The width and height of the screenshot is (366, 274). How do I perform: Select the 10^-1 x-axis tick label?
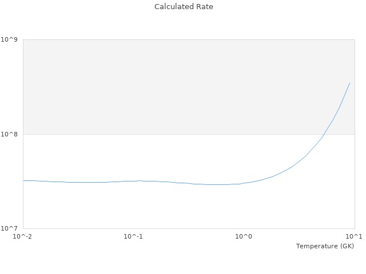[133, 236]
